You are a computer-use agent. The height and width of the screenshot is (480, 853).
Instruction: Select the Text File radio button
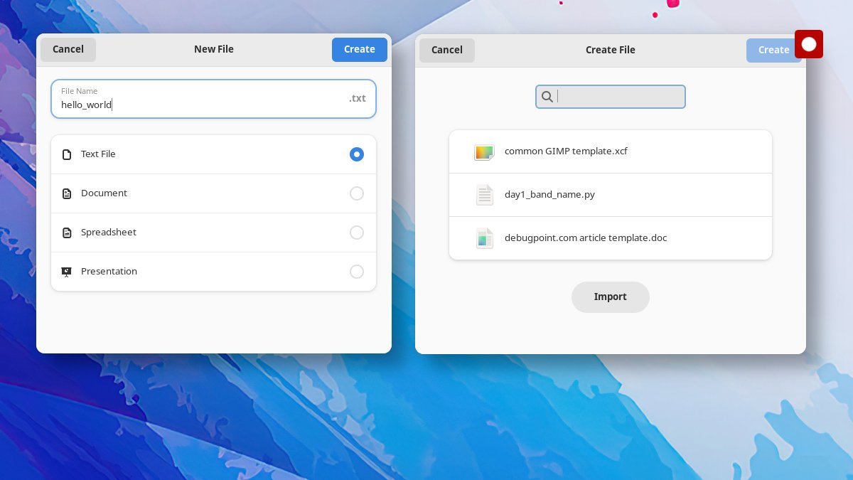point(357,154)
